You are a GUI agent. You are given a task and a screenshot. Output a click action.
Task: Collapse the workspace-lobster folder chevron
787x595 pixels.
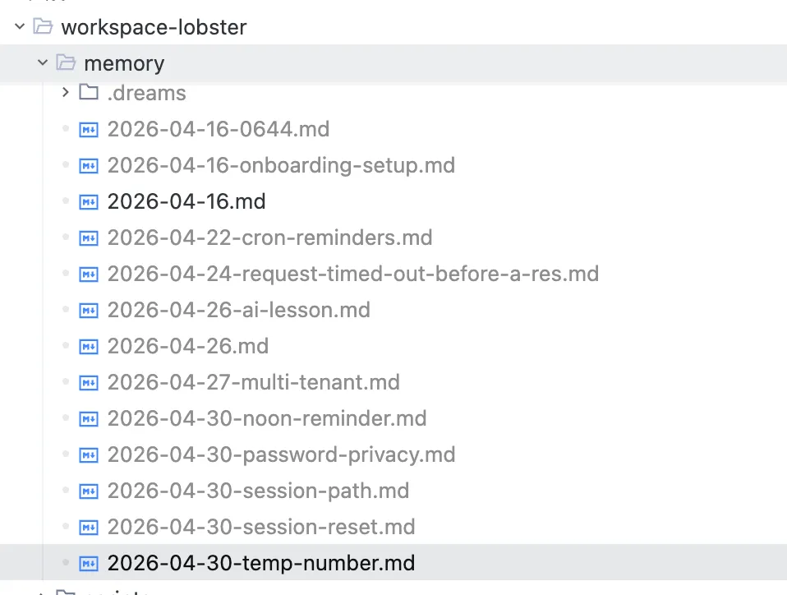coord(20,26)
